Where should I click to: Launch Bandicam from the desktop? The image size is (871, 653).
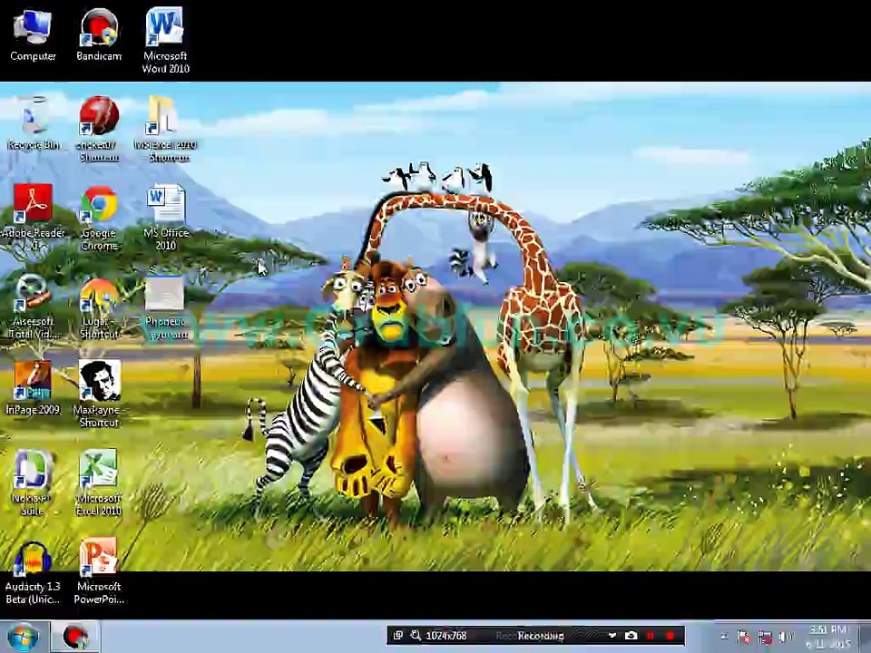(x=99, y=34)
